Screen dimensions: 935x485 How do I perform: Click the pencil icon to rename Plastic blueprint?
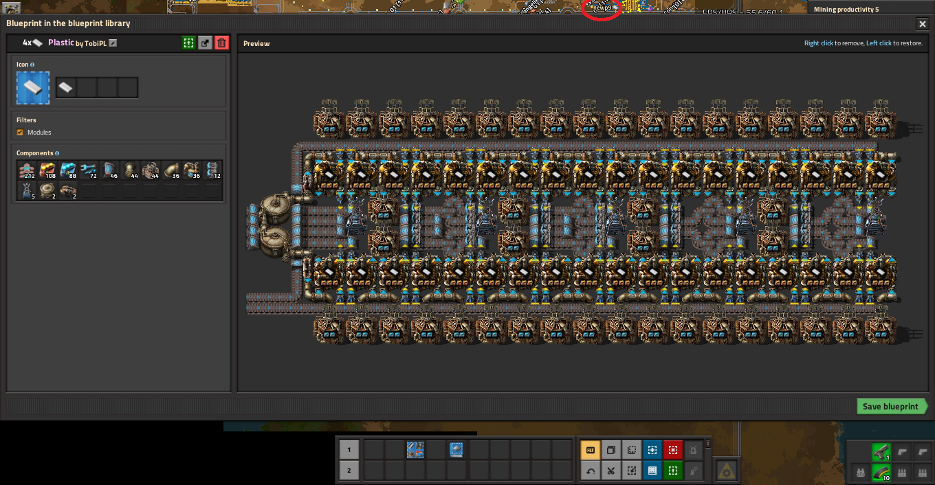[x=113, y=43]
